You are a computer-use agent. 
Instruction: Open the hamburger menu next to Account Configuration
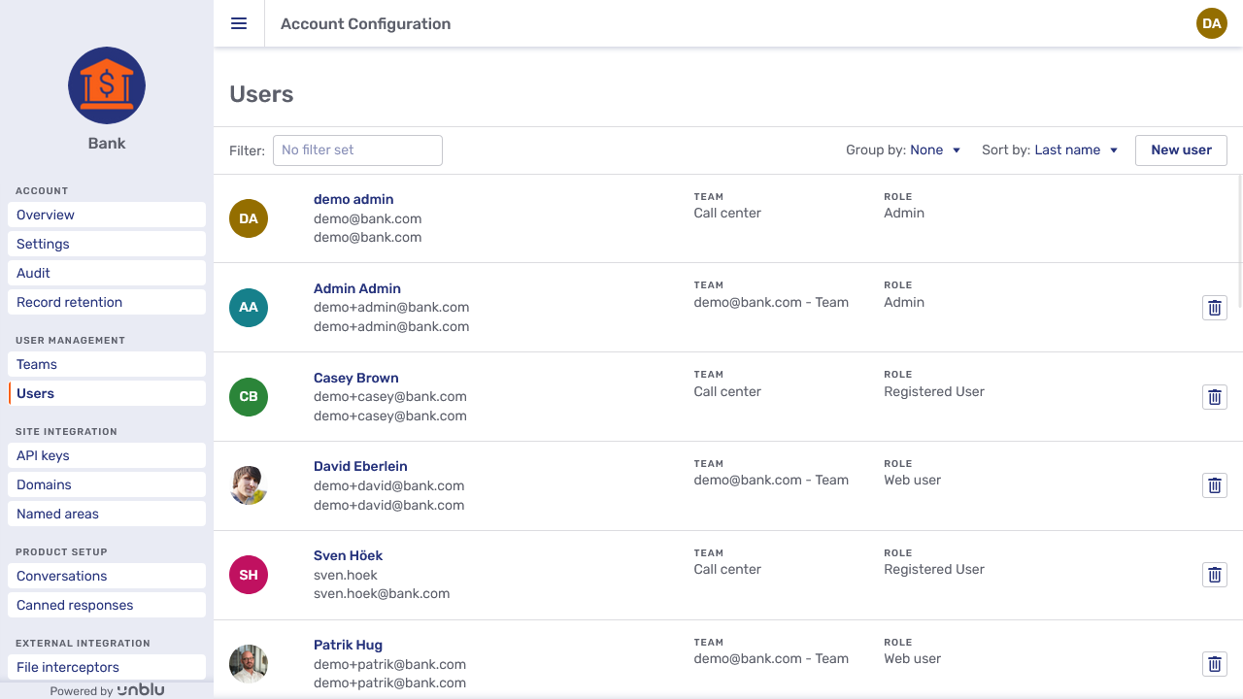coord(238,23)
